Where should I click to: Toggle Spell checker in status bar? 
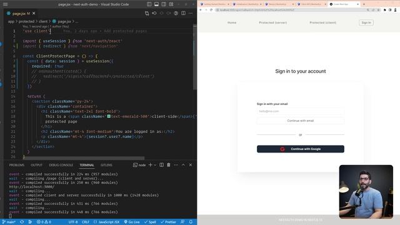click(x=150, y=222)
